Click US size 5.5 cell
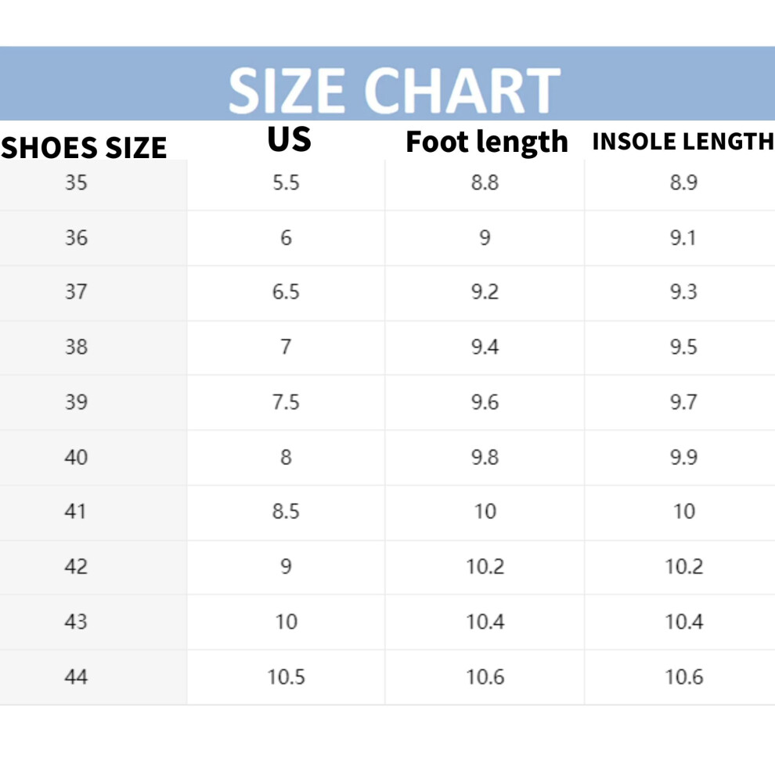Screen dimensions: 775x775 287,183
